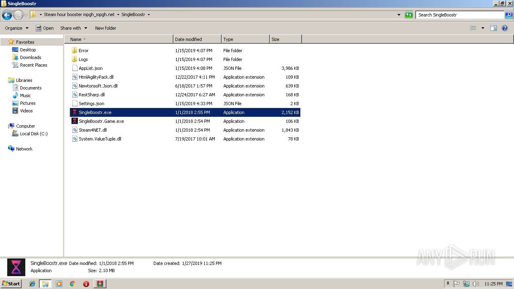Click the Open toolbar button
This screenshot has height=289, width=514.
pos(45,28)
